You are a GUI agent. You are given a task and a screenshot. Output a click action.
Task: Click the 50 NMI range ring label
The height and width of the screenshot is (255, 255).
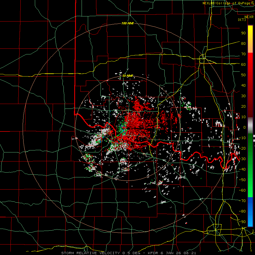[x=127, y=76]
